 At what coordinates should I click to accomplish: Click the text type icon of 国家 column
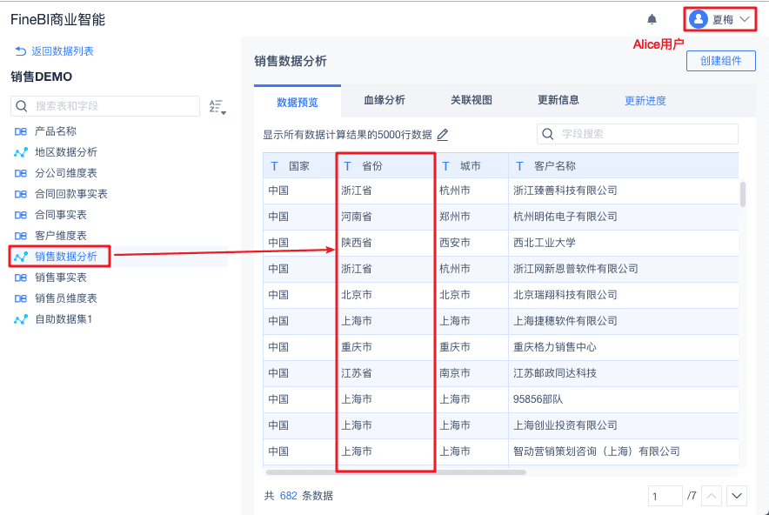tap(275, 166)
